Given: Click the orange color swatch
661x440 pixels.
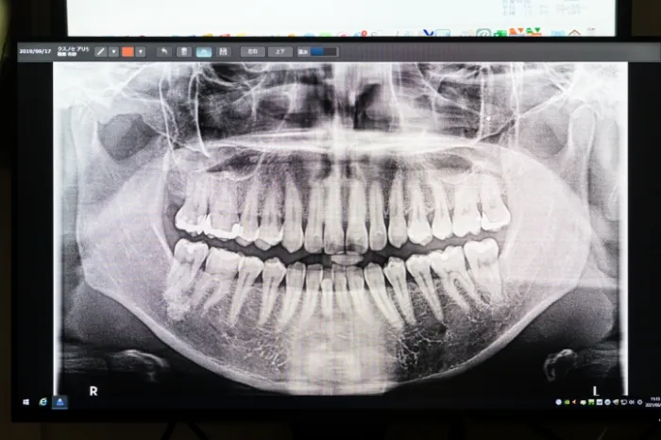Looking at the screenshot, I should 127,51.
